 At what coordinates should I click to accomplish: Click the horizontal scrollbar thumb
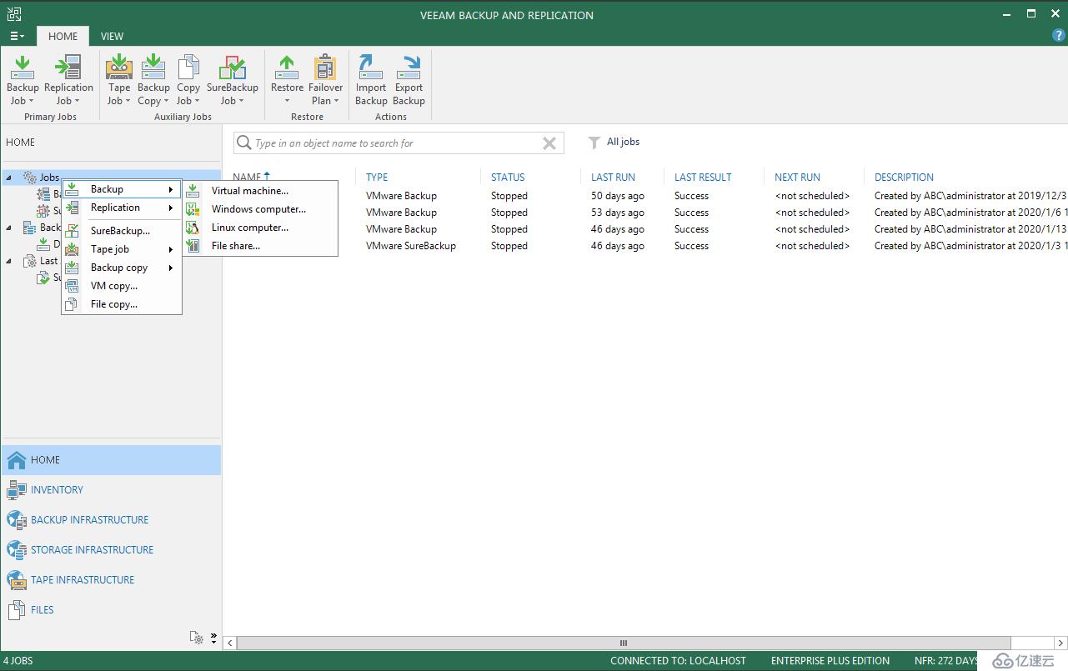[623, 643]
